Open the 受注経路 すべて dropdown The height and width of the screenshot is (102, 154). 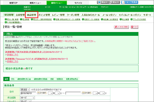(28, 98)
